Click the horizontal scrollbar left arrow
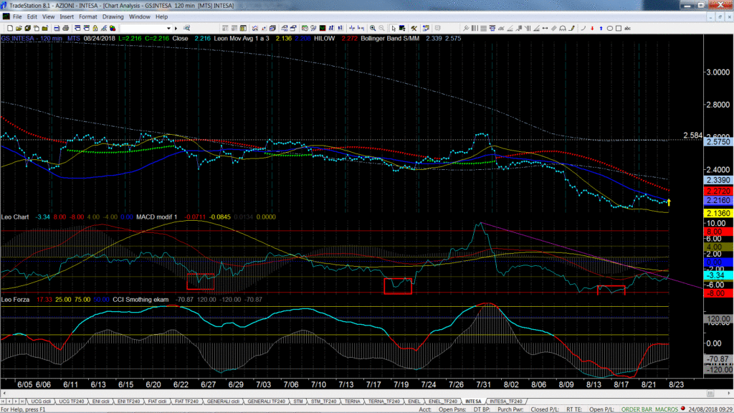734x413 pixels. 4,394
